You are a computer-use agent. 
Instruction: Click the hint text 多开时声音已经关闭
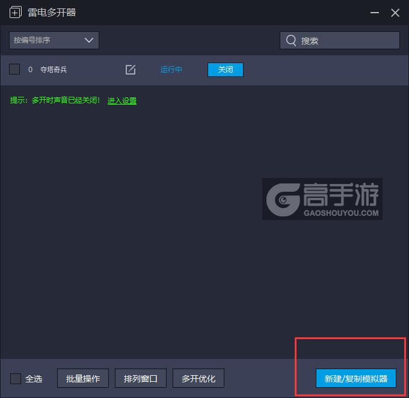(x=66, y=100)
